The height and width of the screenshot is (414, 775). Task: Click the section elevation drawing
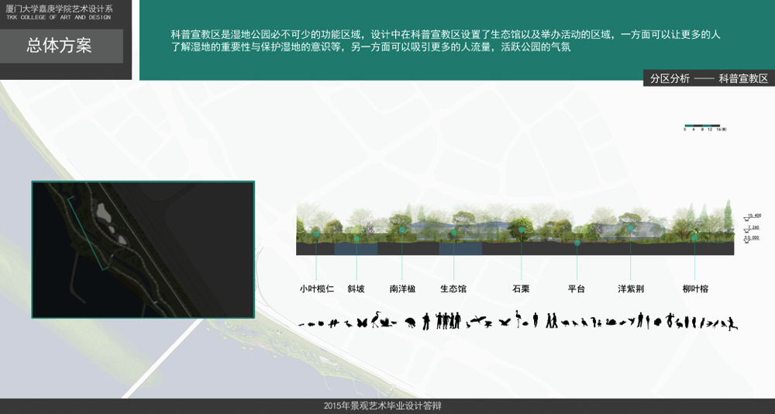tap(515, 228)
